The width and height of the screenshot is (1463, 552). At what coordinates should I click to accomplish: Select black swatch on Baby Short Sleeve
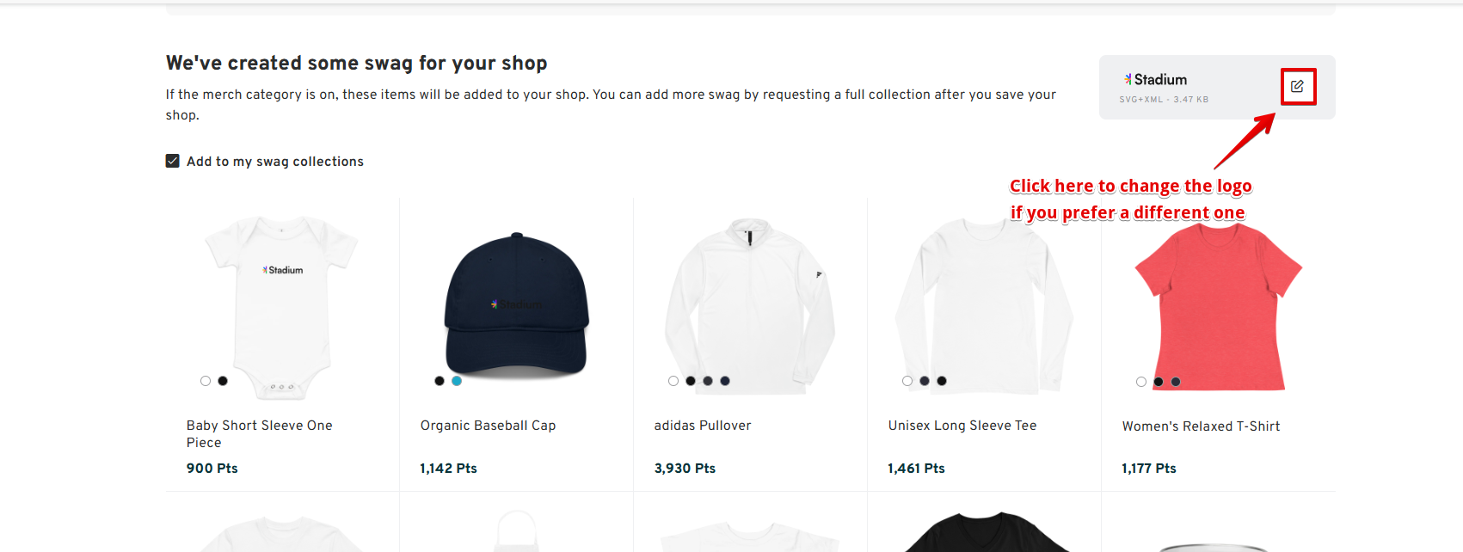[223, 381]
